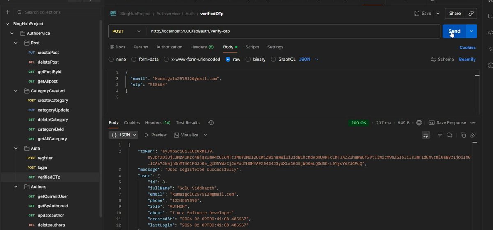The height and width of the screenshot is (230, 493).
Task: Beautify the JSON request body
Action: [x=467, y=60]
